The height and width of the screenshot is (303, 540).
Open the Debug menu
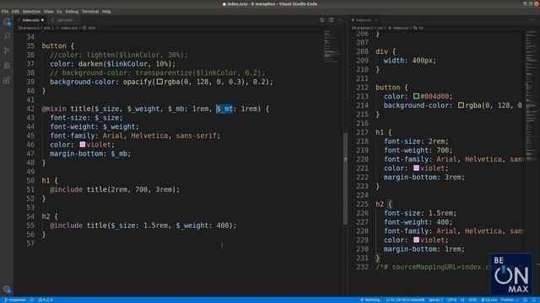pyautogui.click(x=72, y=11)
